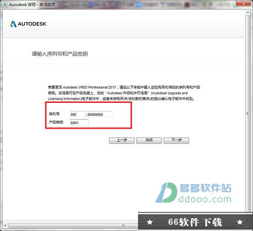Viewport: 253px width, 231px height.
Task: Click the vertical scrollbar thumb grip
Action: (247, 113)
